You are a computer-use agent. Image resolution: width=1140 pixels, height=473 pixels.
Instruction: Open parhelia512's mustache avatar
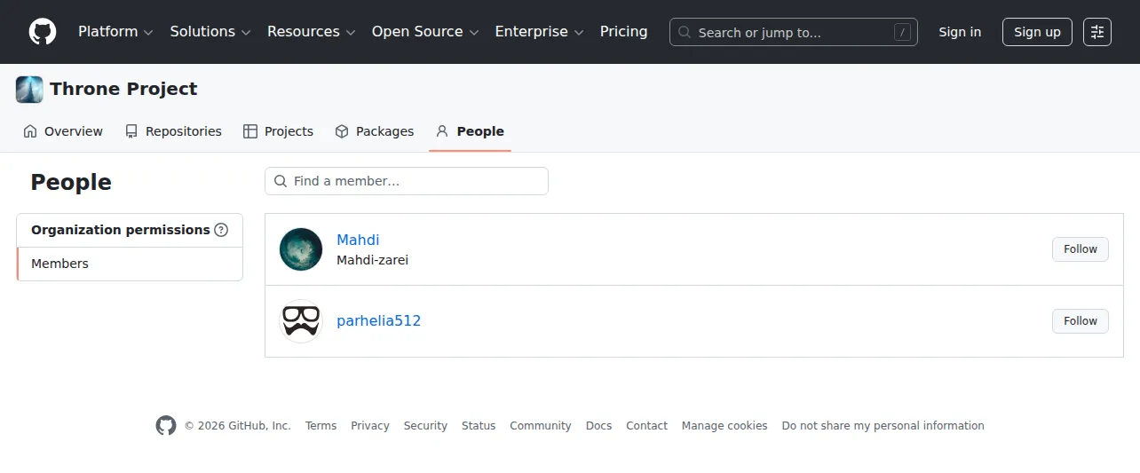tap(301, 321)
